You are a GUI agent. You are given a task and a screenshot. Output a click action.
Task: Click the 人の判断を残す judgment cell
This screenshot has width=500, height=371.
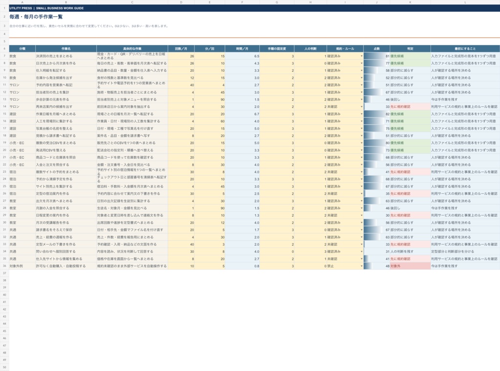tap(410, 252)
